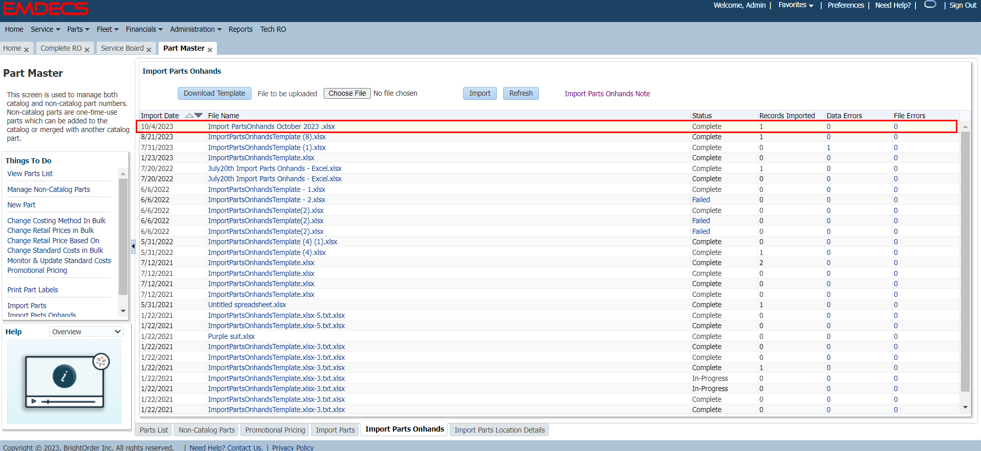Open the Import Parts Onhands Note link
The height and width of the screenshot is (451, 981).
607,94
